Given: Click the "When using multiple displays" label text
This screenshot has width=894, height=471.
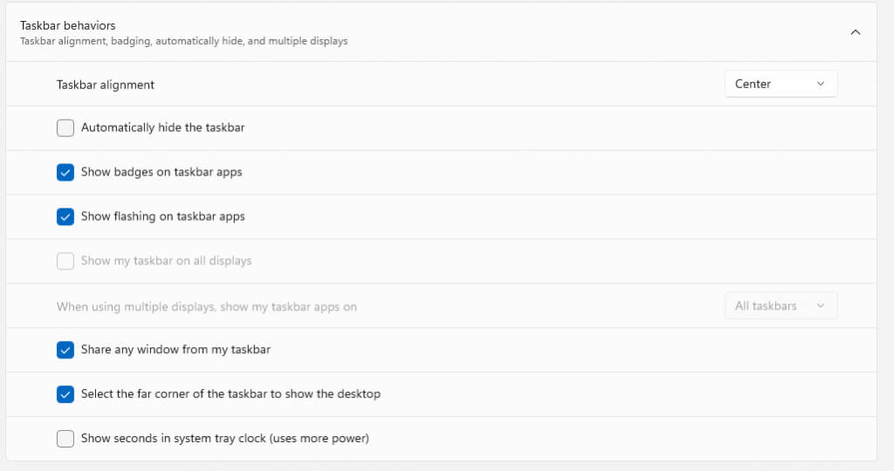Looking at the screenshot, I should tap(207, 307).
